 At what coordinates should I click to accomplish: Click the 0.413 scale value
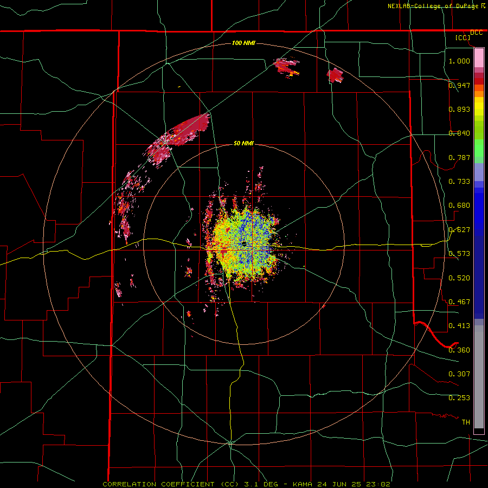click(x=459, y=325)
